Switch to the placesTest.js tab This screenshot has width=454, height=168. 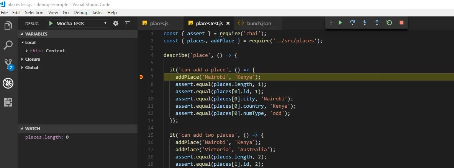pyautogui.click(x=209, y=23)
